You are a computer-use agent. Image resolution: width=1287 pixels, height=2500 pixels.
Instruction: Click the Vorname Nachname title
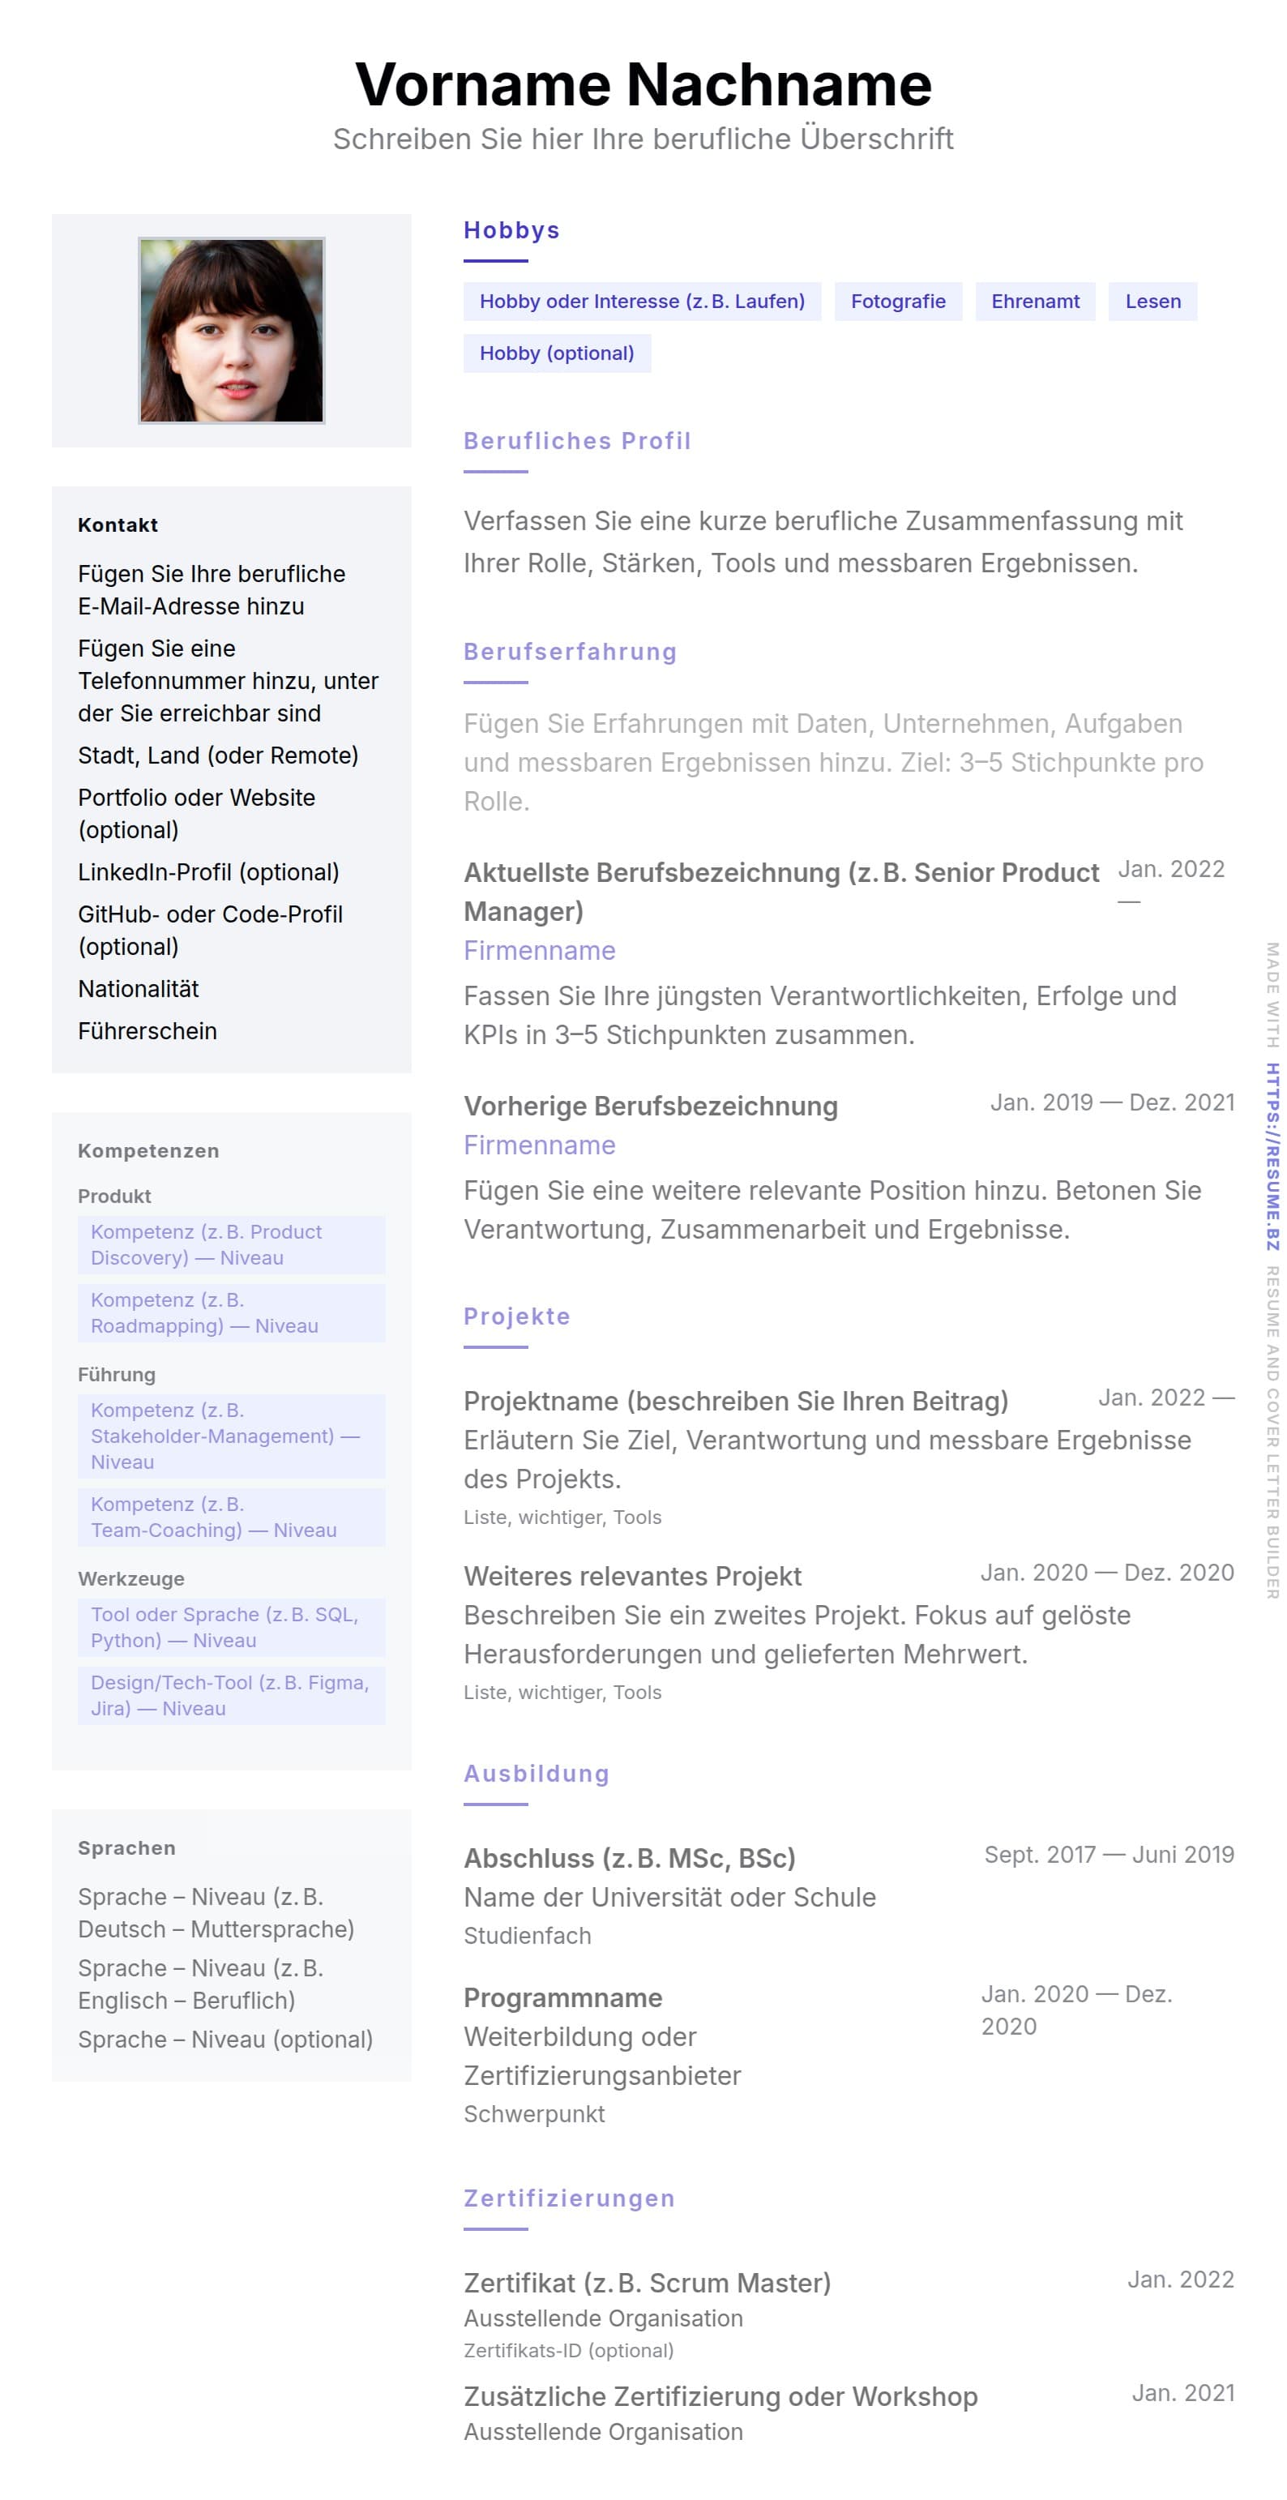pyautogui.click(x=643, y=84)
